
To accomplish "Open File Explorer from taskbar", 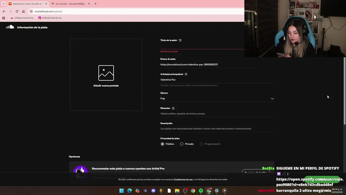I will point(177,191).
